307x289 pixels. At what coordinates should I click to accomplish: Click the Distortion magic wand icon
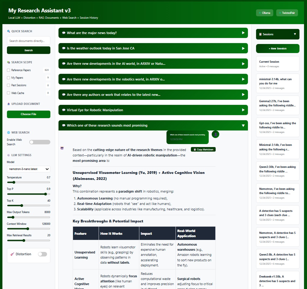click(x=13, y=254)
